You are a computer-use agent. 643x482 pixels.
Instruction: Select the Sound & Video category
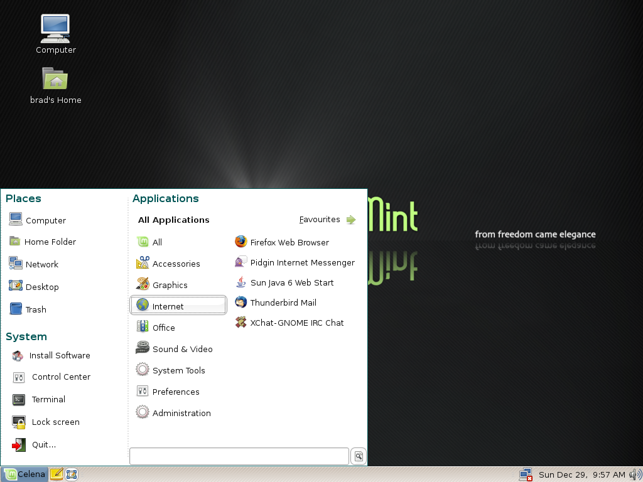(x=178, y=348)
